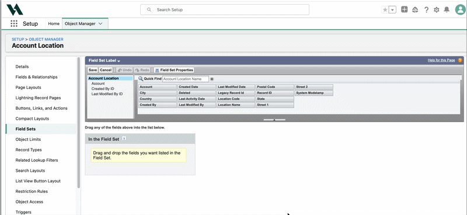
Task: Expand the Object Manager tab chevron
Action: pyautogui.click(x=100, y=23)
